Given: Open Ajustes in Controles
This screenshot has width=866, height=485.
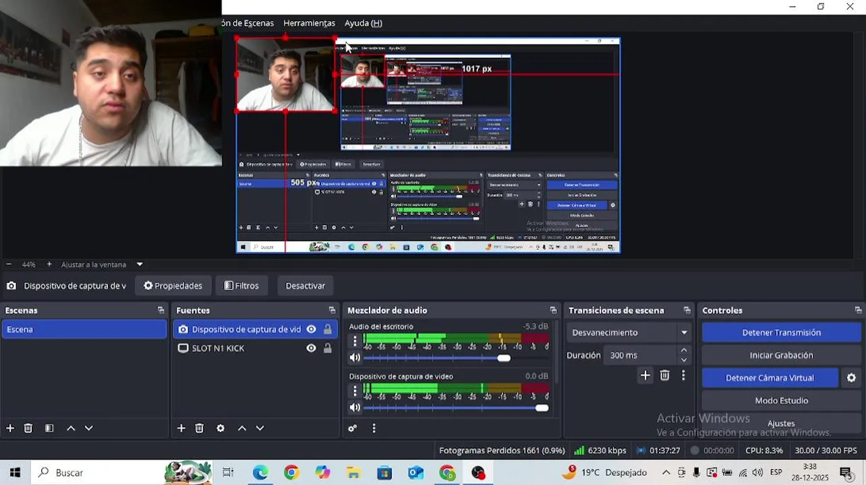Looking at the screenshot, I should [781, 423].
